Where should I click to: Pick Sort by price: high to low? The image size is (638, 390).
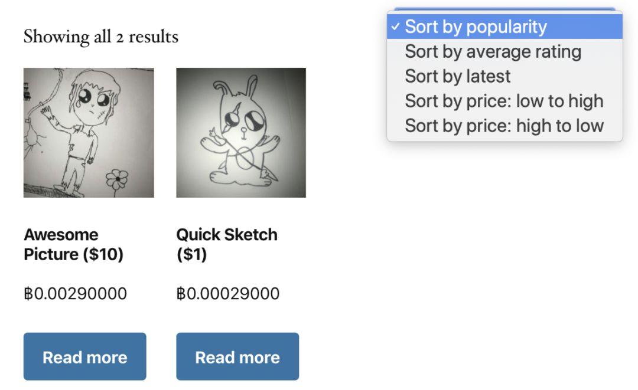pyautogui.click(x=504, y=126)
